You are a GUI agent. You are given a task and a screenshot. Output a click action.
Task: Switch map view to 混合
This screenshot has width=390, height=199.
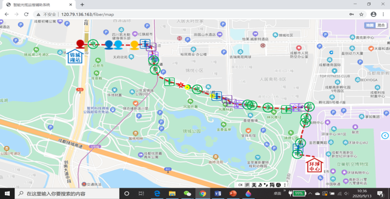(381, 25)
